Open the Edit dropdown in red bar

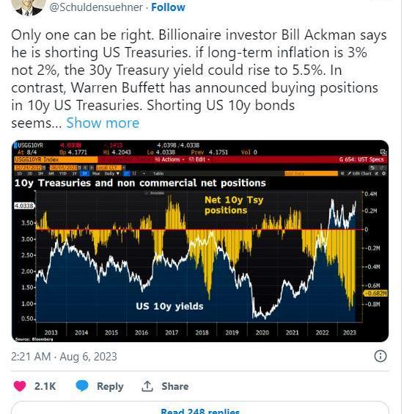click(199, 159)
